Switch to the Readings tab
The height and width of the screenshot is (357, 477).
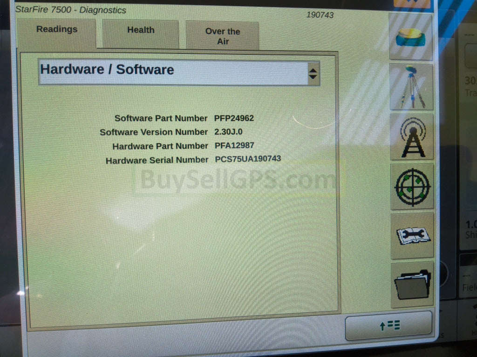(57, 30)
